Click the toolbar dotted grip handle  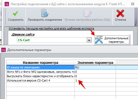click(6, 17)
